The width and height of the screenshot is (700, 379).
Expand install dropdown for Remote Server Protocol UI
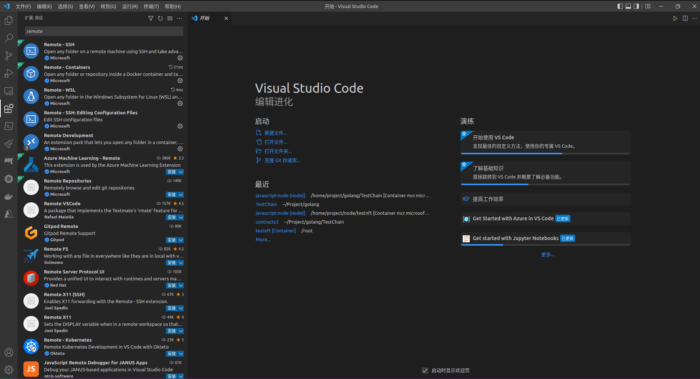(181, 286)
